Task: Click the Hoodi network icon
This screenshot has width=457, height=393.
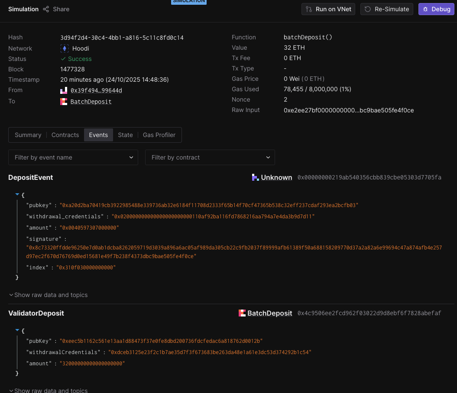Action: [x=64, y=48]
